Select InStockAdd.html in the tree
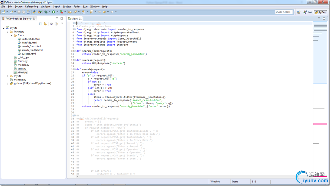330x186 pixels. (31, 39)
